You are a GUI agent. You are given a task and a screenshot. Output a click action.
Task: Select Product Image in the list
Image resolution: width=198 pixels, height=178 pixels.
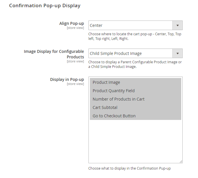tap(106, 82)
